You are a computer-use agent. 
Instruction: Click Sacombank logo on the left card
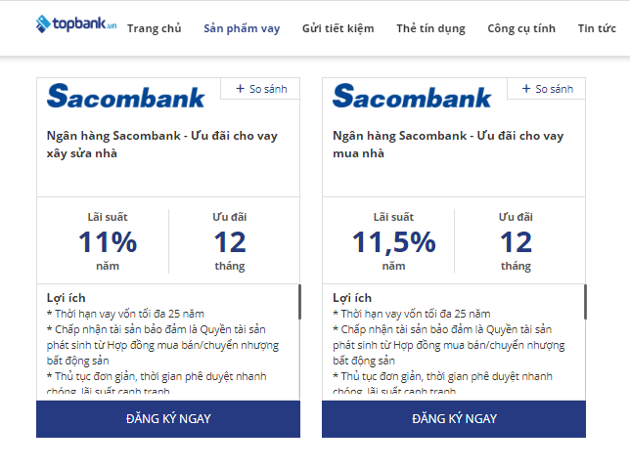[126, 96]
